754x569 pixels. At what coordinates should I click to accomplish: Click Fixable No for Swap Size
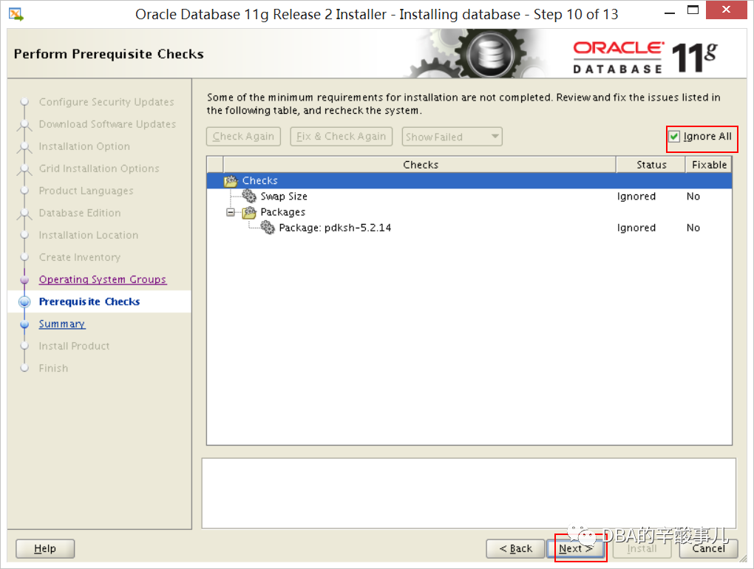click(693, 196)
